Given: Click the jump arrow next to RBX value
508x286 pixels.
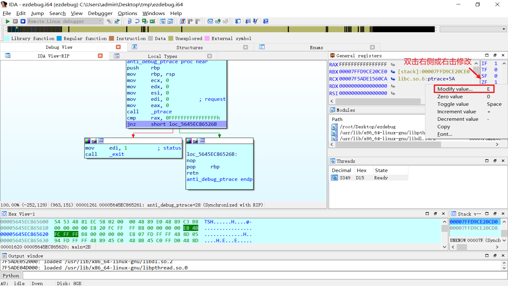Looking at the screenshot, I should [x=393, y=72].
